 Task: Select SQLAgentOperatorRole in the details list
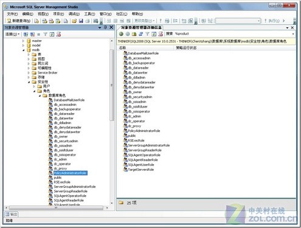click(144, 155)
